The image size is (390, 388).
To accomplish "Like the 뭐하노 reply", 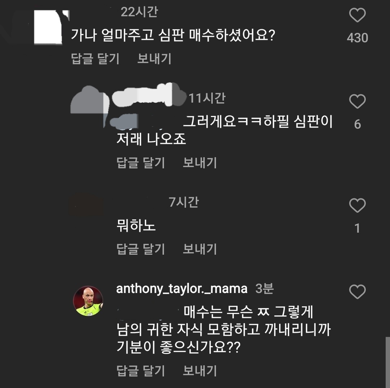I will [357, 206].
